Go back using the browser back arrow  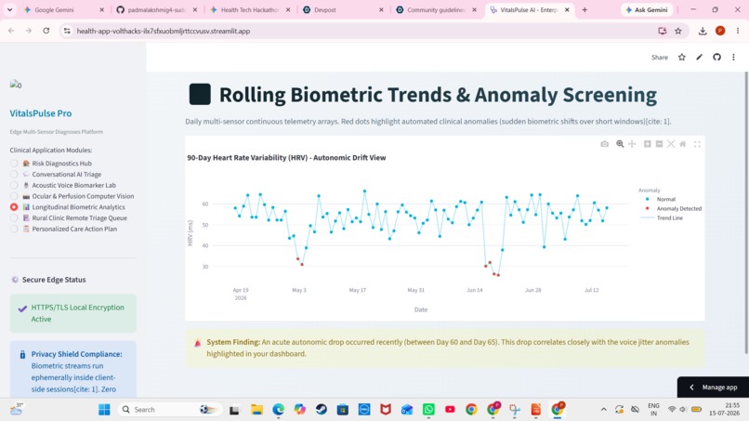coord(11,31)
